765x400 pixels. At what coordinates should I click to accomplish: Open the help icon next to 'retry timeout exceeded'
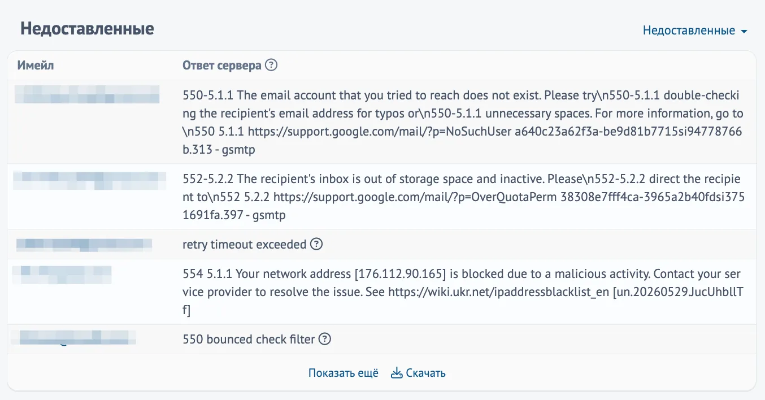click(x=317, y=245)
